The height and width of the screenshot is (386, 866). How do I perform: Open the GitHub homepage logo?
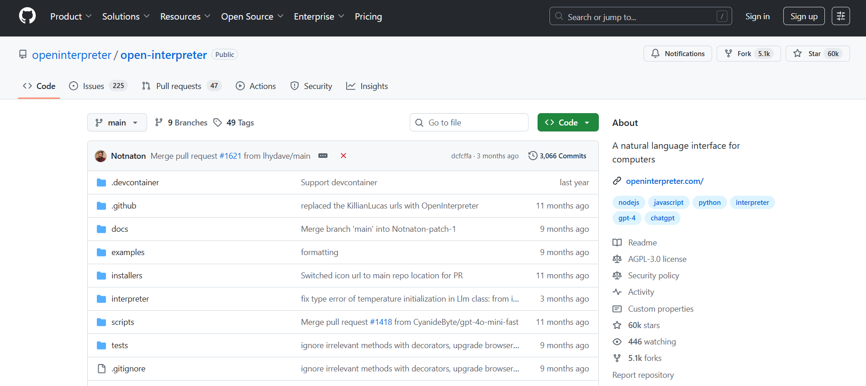tap(27, 16)
